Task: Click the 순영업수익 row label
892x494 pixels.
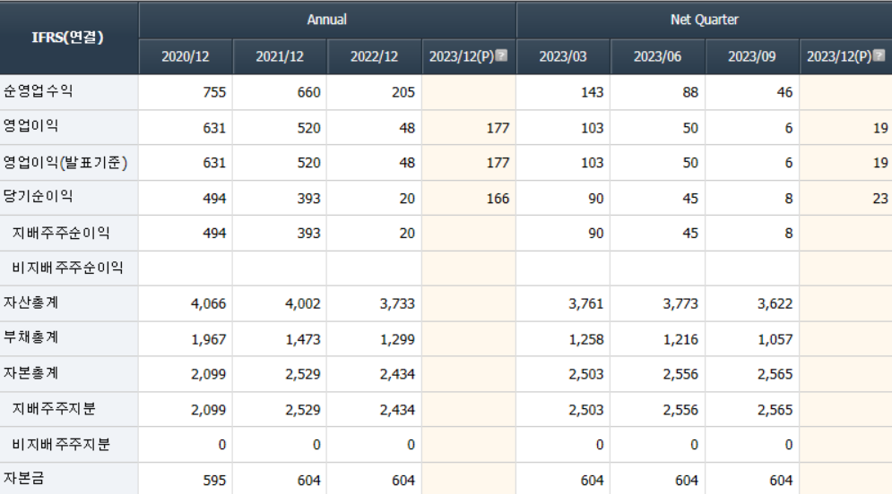Action: click(39, 91)
